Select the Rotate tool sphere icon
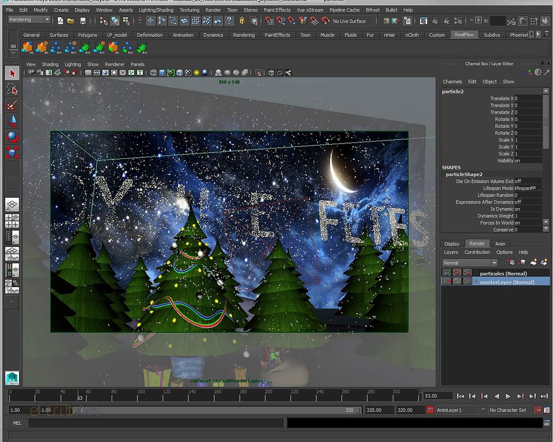 (x=12, y=137)
